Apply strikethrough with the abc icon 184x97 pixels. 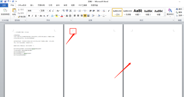click(41, 16)
